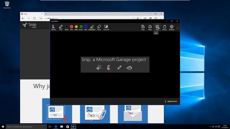
Task: Start voice recording with the Record tool
Action: (x=54, y=27)
